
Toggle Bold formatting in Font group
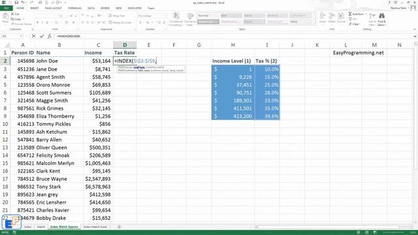[38, 23]
